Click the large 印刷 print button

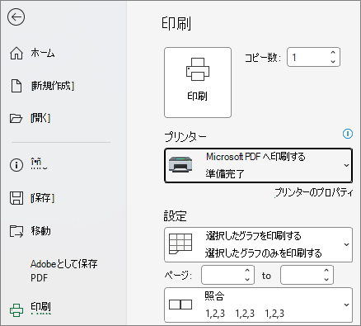198,83
